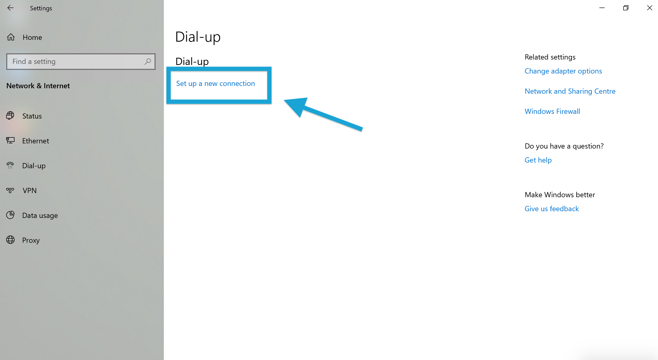
Task: Click Give us feedback link
Action: (551, 208)
